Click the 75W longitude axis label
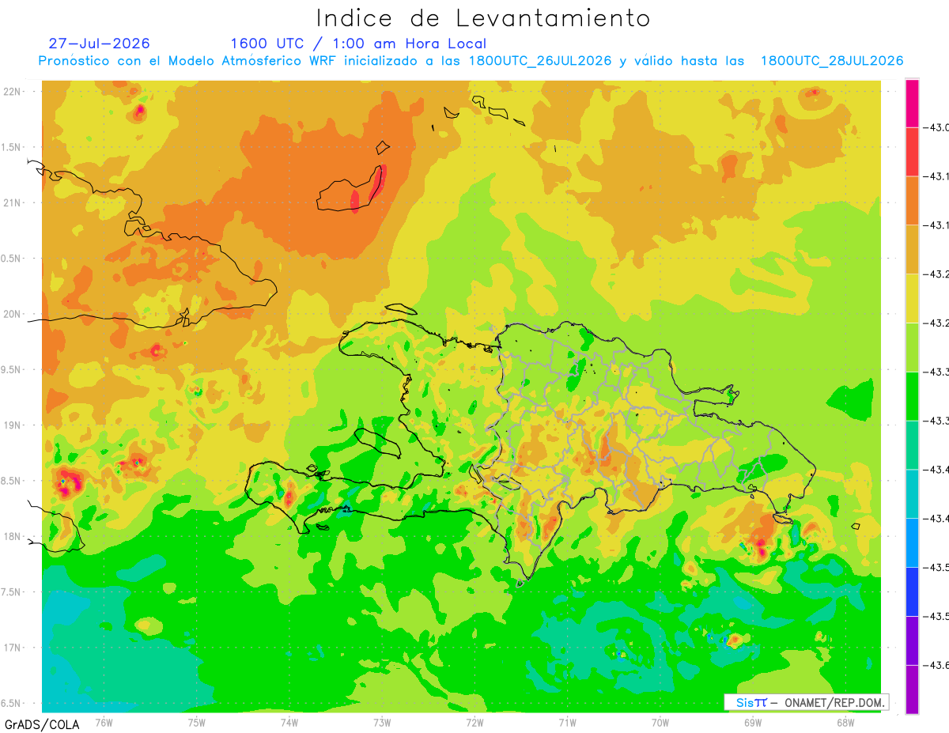The height and width of the screenshot is (733, 949). (197, 722)
